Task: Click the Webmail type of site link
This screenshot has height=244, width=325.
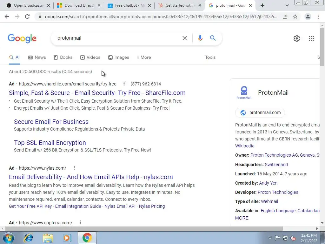Action: (269, 201)
